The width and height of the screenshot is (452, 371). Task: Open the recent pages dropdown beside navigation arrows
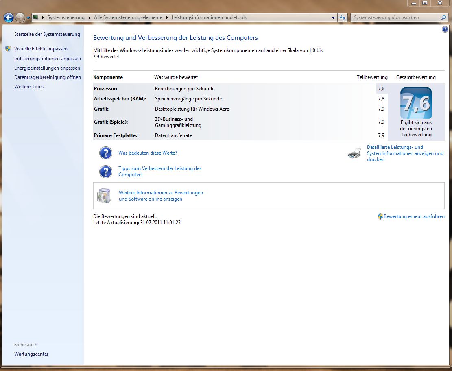coord(28,18)
